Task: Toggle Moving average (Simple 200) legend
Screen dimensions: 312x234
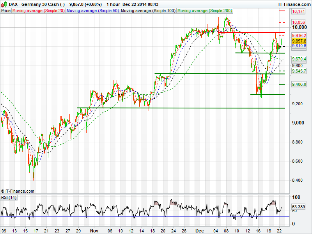Action: 204,11
